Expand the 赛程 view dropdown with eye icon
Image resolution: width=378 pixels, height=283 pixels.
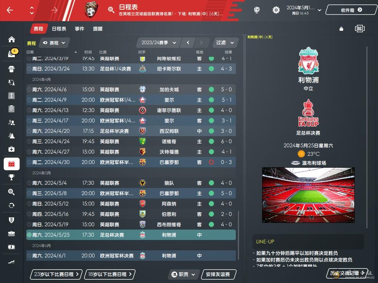click(54, 43)
